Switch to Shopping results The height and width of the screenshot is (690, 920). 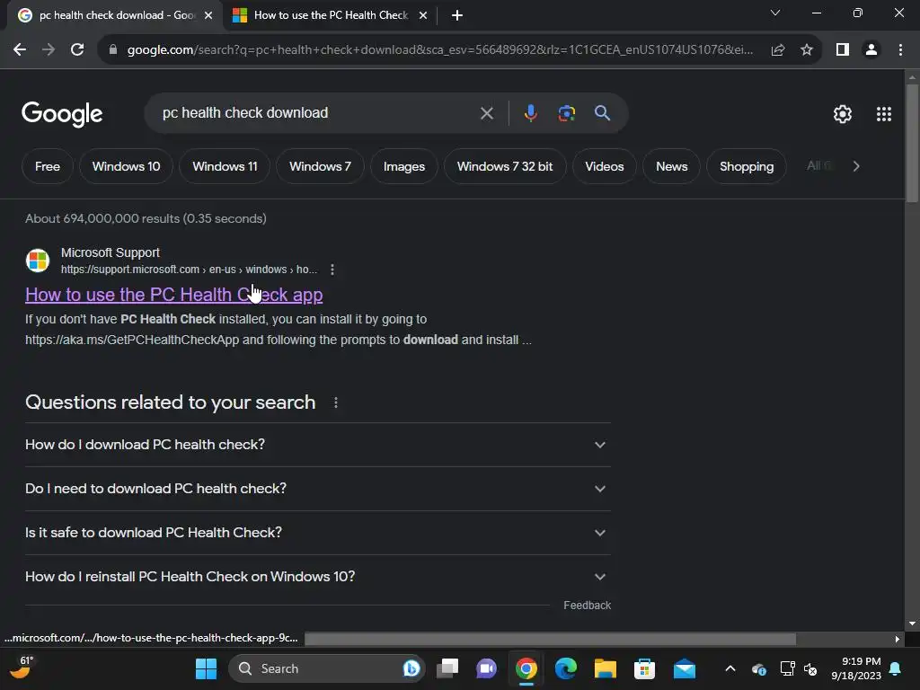(747, 166)
